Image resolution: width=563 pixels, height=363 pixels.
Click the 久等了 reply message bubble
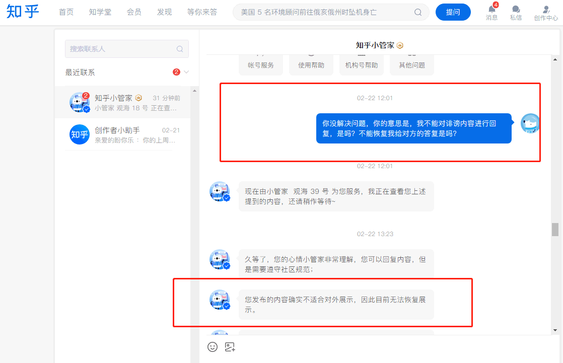(336, 264)
